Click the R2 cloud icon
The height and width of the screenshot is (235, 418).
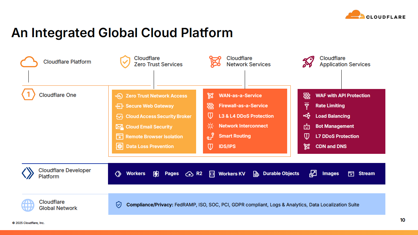coord(189,173)
